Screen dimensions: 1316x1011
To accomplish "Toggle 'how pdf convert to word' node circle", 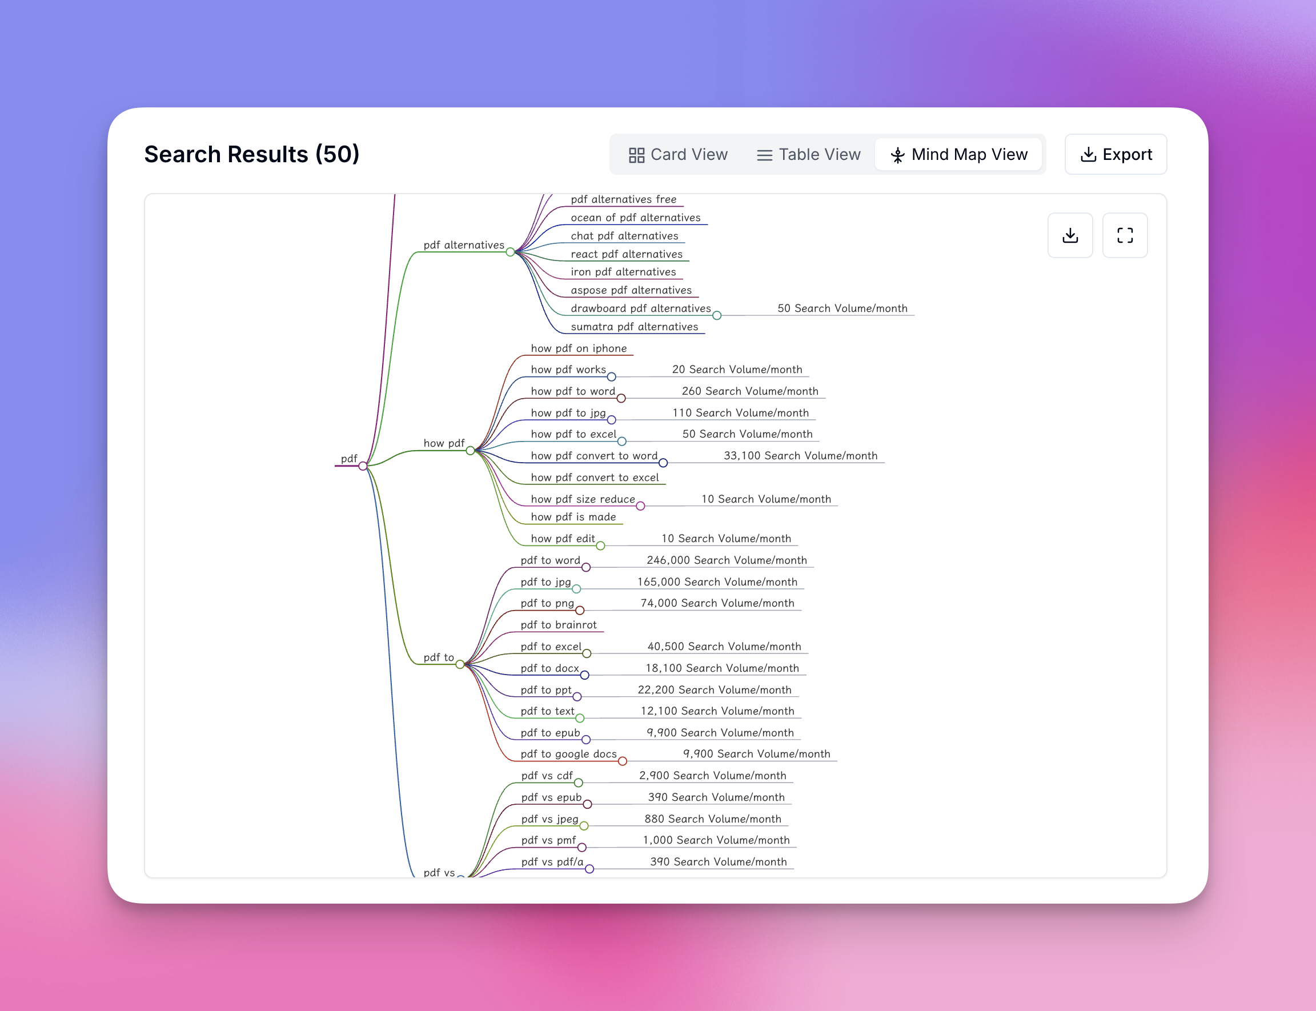I will [x=663, y=463].
